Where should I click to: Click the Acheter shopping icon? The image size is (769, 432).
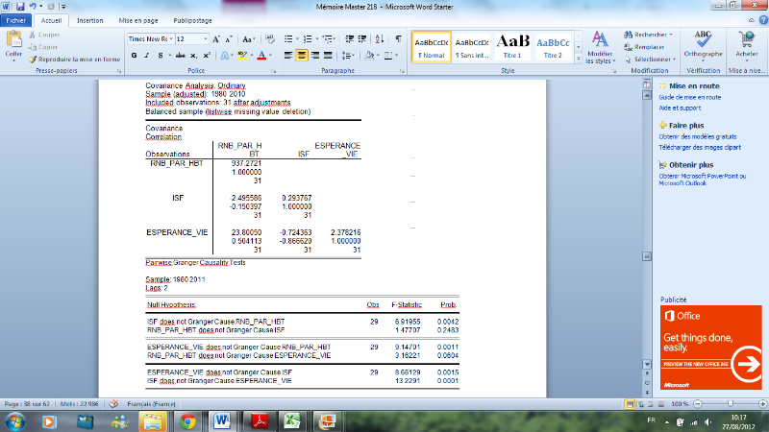[x=745, y=40]
